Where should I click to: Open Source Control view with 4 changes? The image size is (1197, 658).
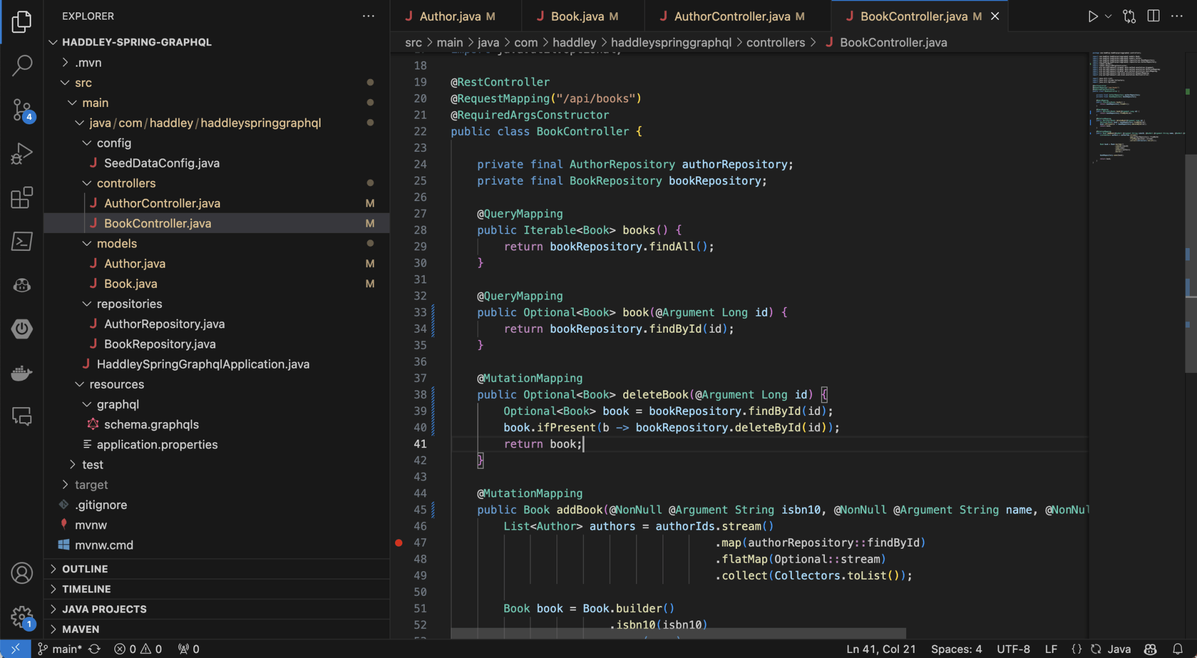[22, 110]
